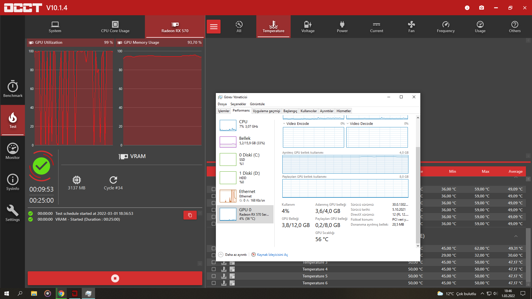Open the Seçenekler menu in Task Manager

point(238,104)
